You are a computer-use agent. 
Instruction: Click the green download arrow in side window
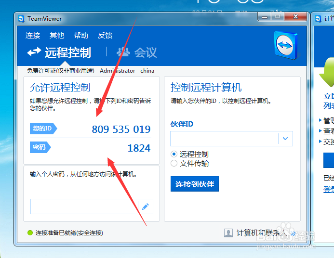327,72
